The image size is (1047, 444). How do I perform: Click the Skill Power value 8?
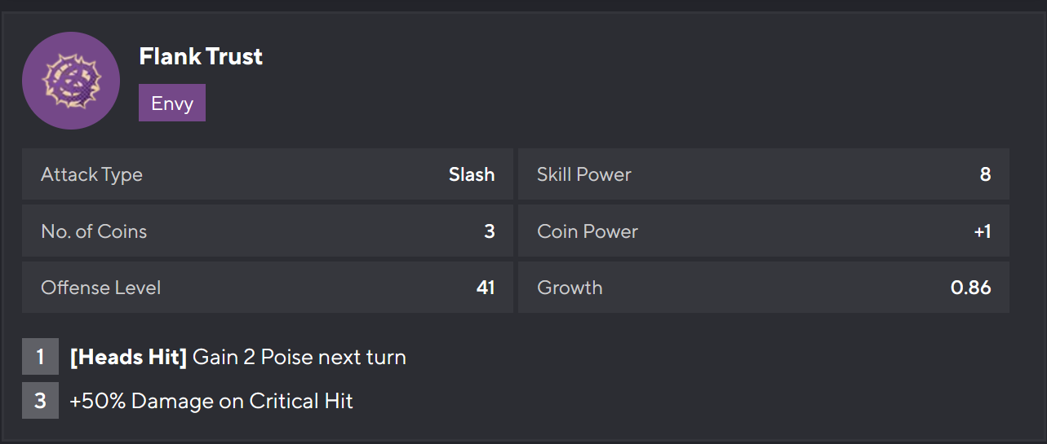985,174
